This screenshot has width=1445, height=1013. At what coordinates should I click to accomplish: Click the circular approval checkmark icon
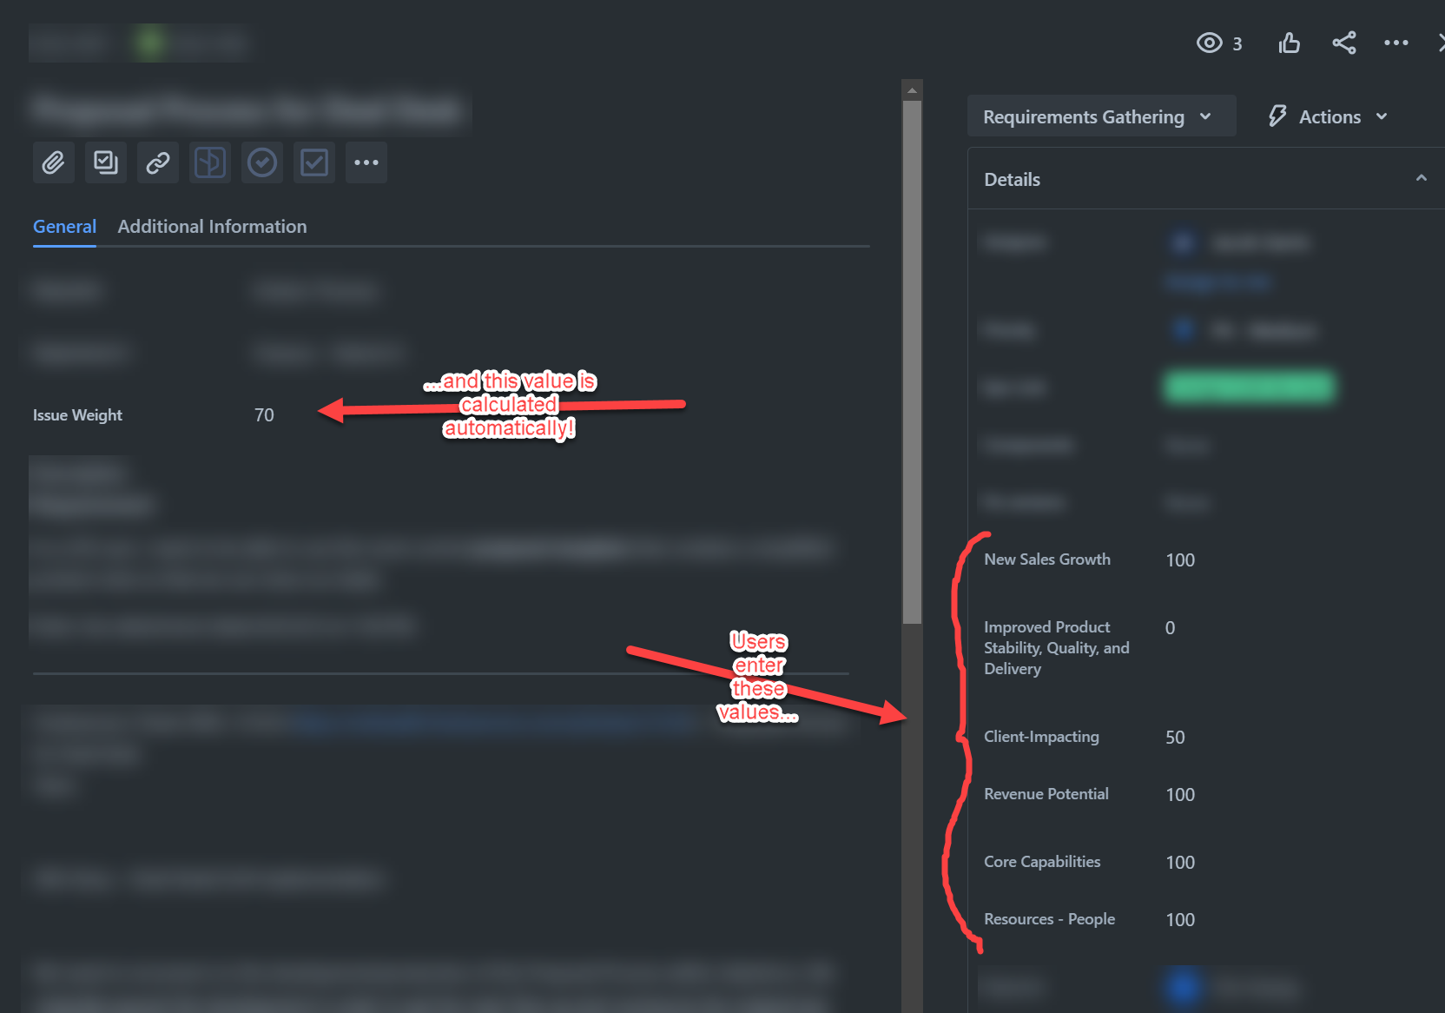261,162
